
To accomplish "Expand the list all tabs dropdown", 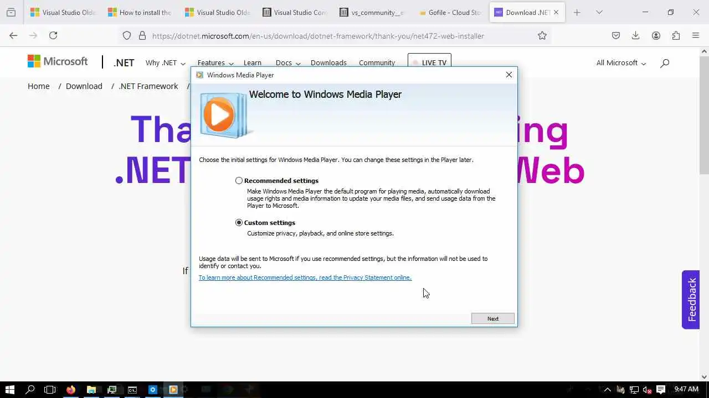I will [x=599, y=12].
